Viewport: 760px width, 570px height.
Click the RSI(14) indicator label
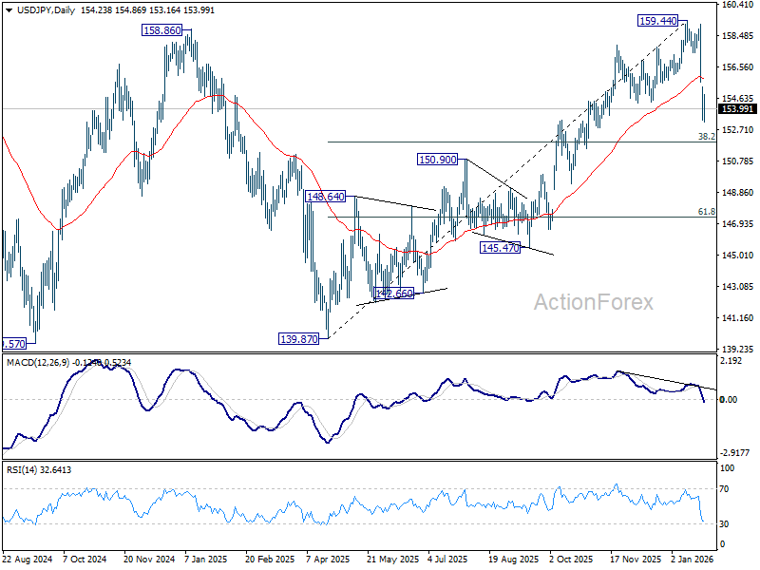[x=21, y=469]
